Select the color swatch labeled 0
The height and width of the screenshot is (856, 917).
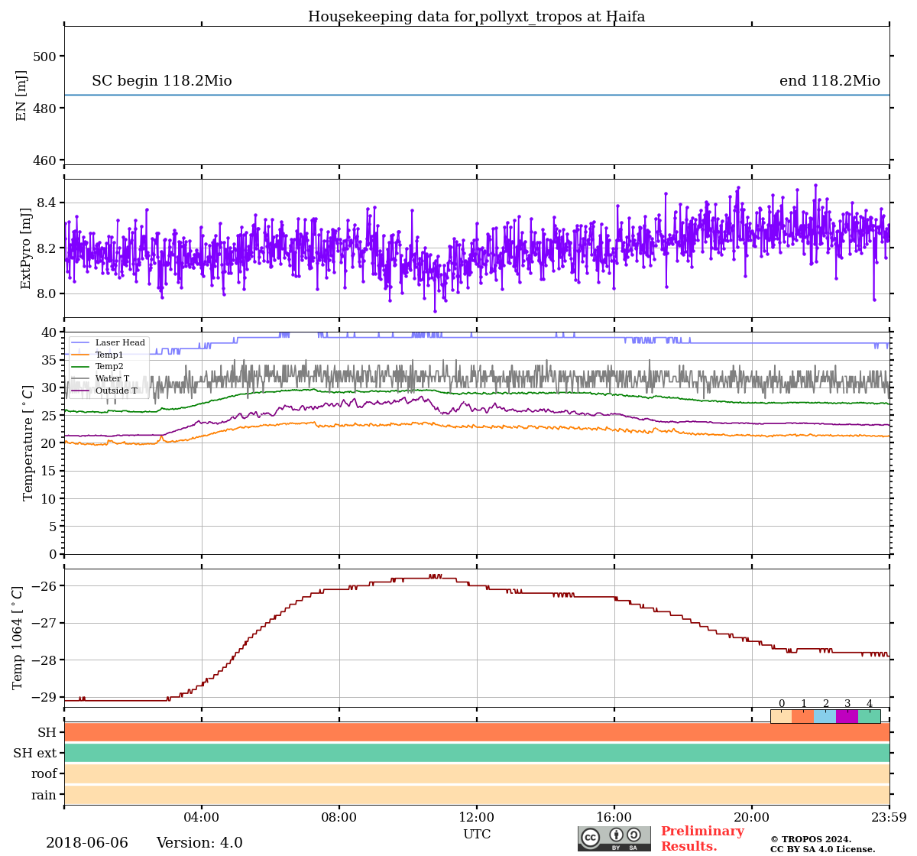pos(781,716)
